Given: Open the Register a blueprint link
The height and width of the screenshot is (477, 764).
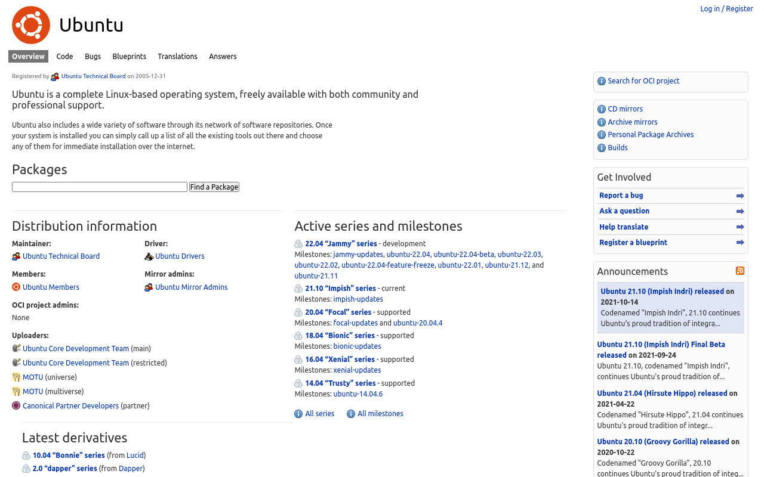Looking at the screenshot, I should (x=633, y=242).
